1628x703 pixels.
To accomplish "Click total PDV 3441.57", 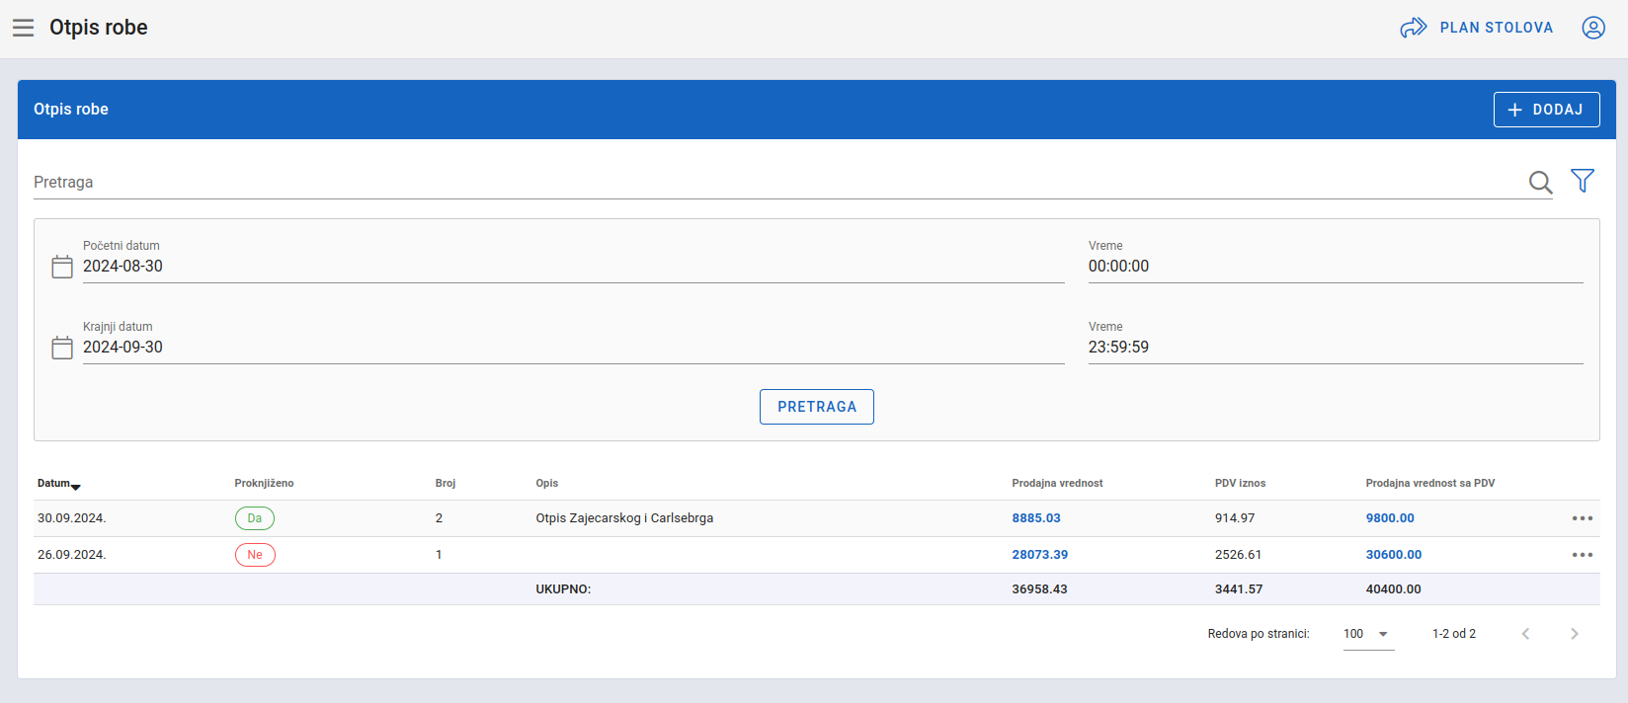I will click(1239, 589).
